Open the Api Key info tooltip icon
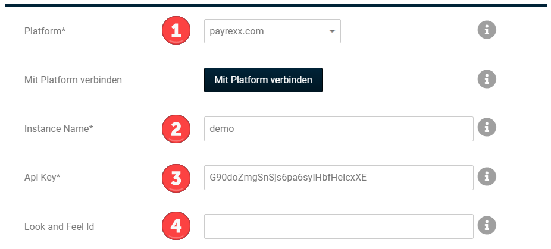Screen dimensions: 551x249 coord(487,176)
